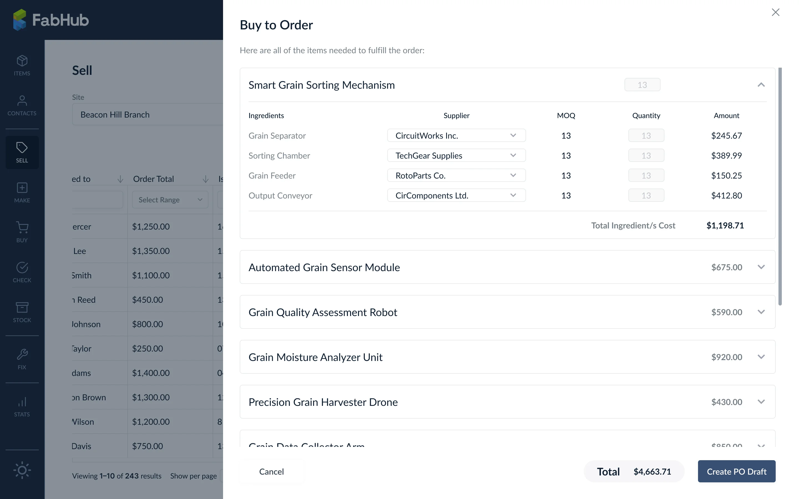Open the CircuitWorks Inc. supplier dropdown
The image size is (799, 499).
tap(456, 135)
